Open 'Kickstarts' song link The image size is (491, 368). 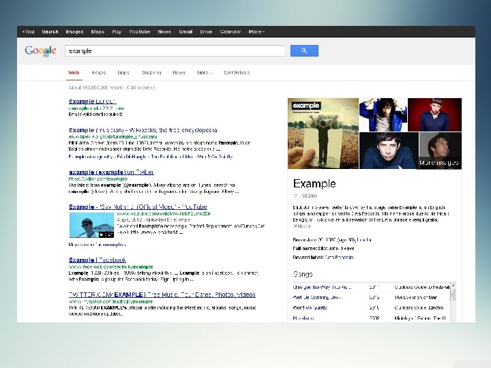(303, 318)
